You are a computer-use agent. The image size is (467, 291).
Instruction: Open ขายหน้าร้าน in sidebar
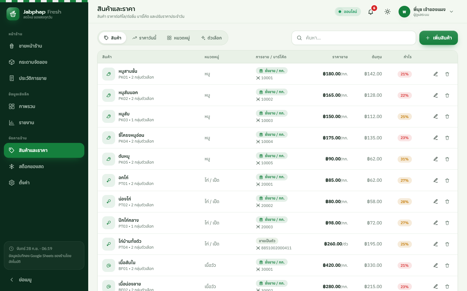44,46
